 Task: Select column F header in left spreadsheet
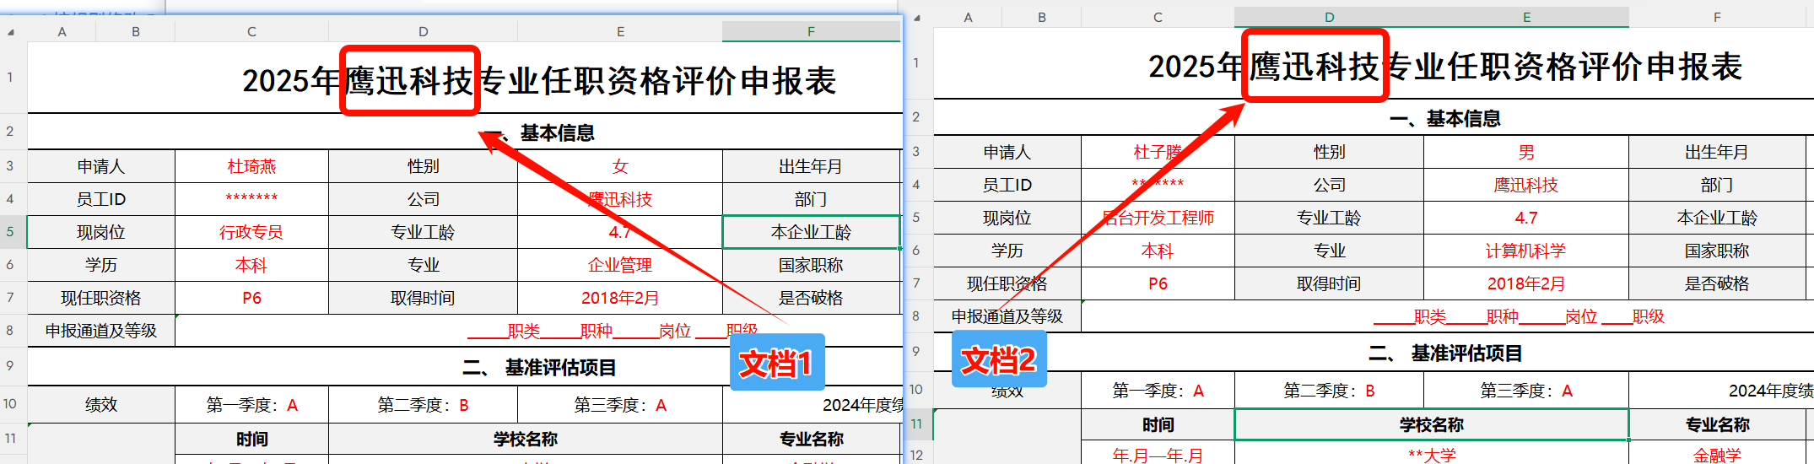(811, 32)
